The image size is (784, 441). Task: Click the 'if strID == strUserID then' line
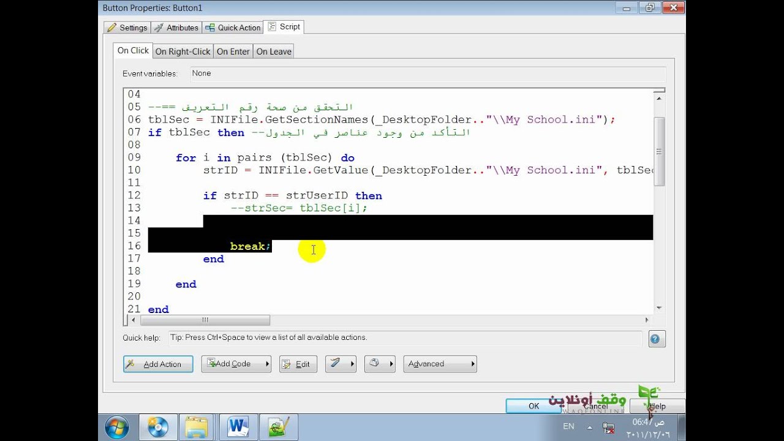293,195
